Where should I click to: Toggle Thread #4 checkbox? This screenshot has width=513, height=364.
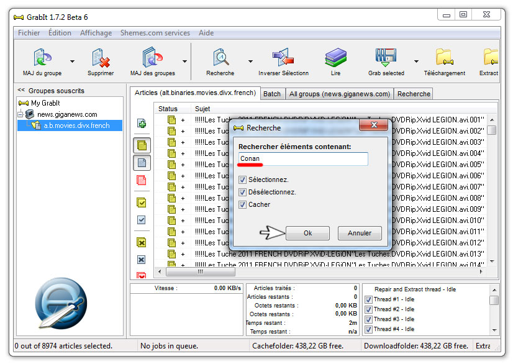point(368,329)
